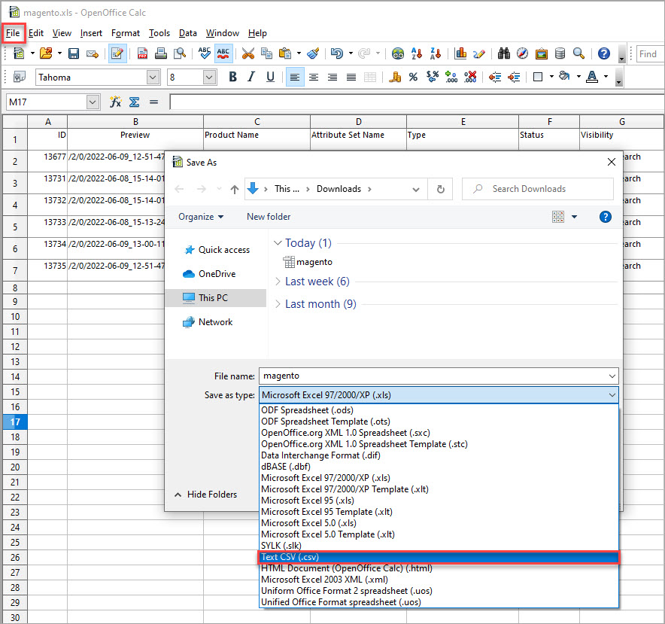Click the Search Downloads box
This screenshot has width=665, height=624.
point(538,189)
